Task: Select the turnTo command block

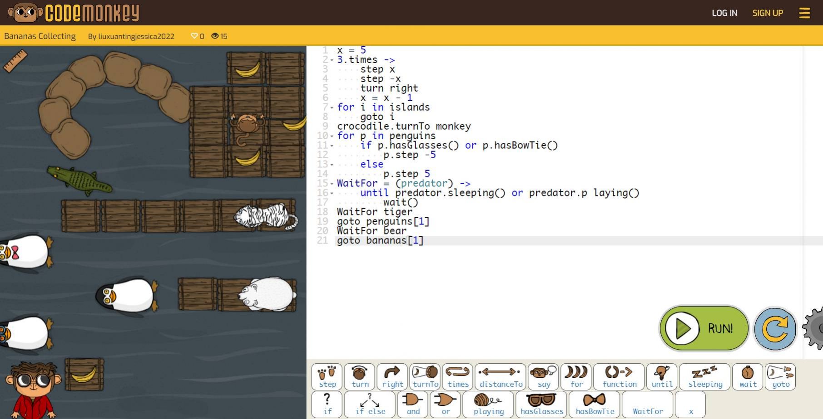Action: tap(425, 377)
